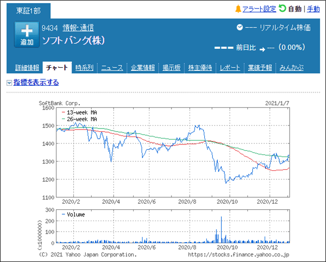Viewport: 326px width, 262px height.
Task: Open the みんかぶ tab
Action: click(292, 68)
